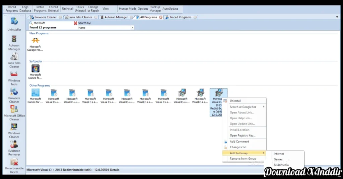Viewport: 343px width, 179px height.
Task: Select Microsoft Games for ... in Other Programs
Action: tap(35, 96)
